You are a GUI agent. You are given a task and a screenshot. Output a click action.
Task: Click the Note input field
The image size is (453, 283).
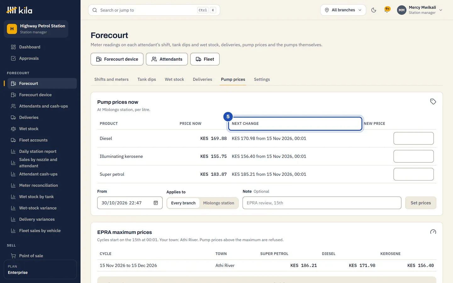[322, 203]
